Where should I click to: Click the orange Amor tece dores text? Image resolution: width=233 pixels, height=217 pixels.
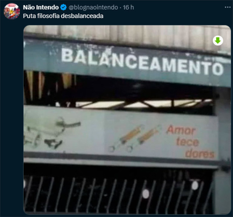190,142
